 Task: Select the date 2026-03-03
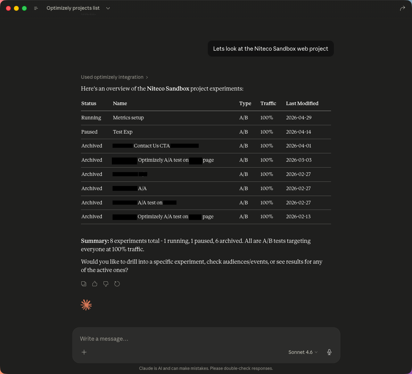point(299,160)
